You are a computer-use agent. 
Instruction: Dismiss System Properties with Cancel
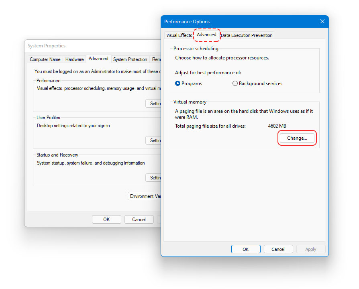pos(139,219)
